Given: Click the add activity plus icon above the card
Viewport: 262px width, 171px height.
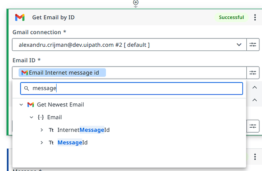Looking at the screenshot, I should coord(136,3).
